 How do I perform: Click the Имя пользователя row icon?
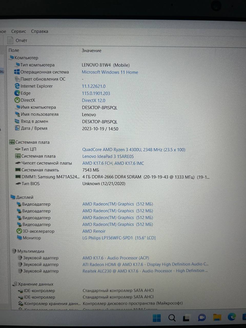point(17,114)
